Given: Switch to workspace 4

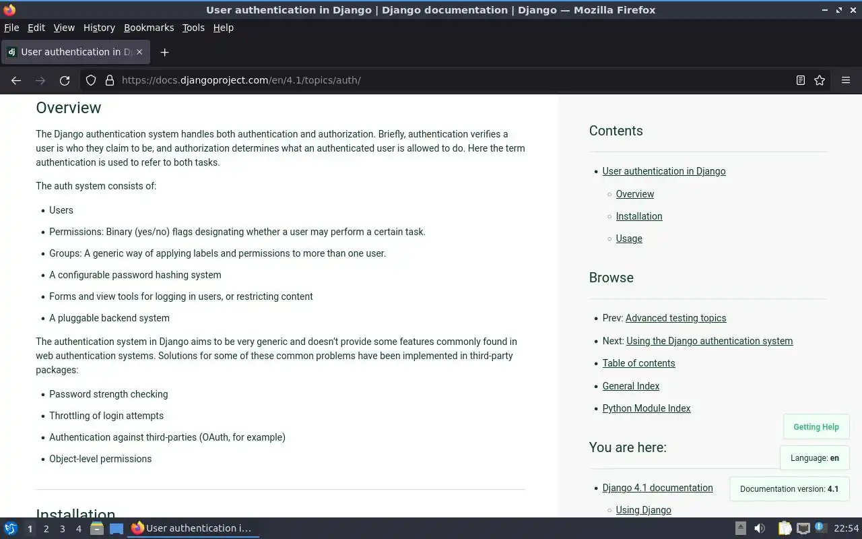Looking at the screenshot, I should tap(78, 529).
